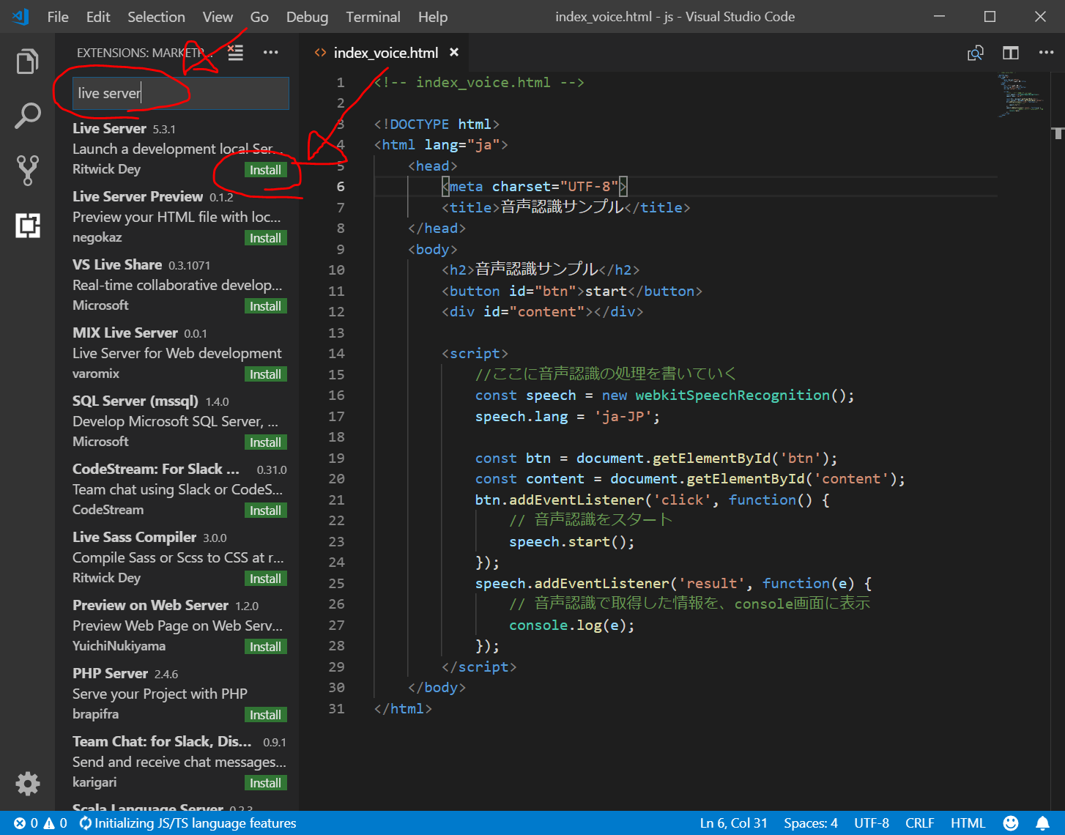
Task: Clear extensions search results icon
Action: [x=235, y=53]
